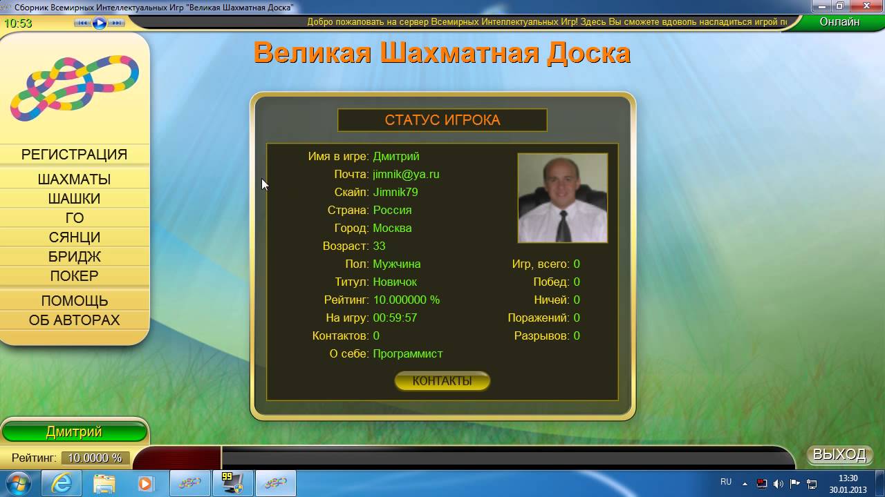Click the player's profile photo
Viewport: 885px width, 497px height.
[563, 198]
